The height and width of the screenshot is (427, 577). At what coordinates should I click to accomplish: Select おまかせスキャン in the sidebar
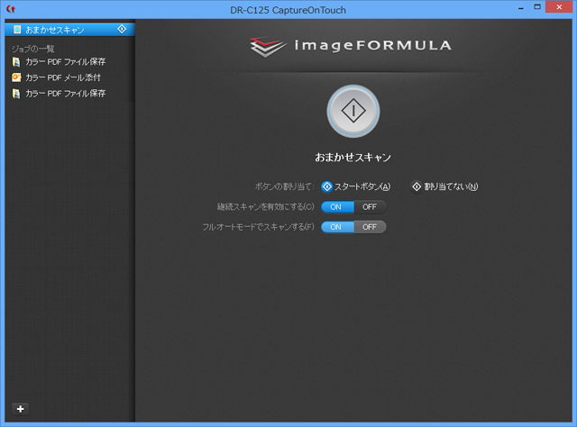70,30
